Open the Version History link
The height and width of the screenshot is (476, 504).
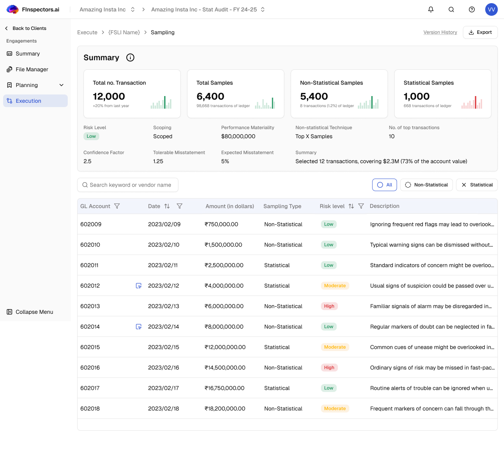pos(440,32)
